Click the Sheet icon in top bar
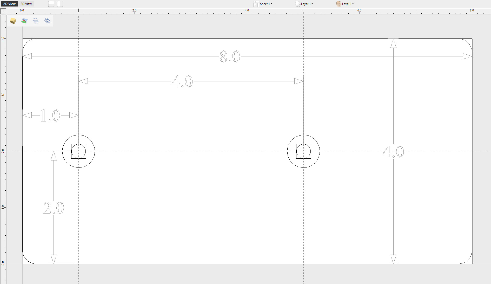 (256, 4)
